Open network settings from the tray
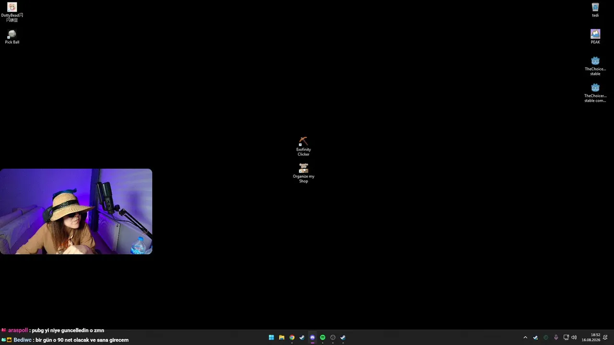Image resolution: width=614 pixels, height=345 pixels. click(566, 337)
